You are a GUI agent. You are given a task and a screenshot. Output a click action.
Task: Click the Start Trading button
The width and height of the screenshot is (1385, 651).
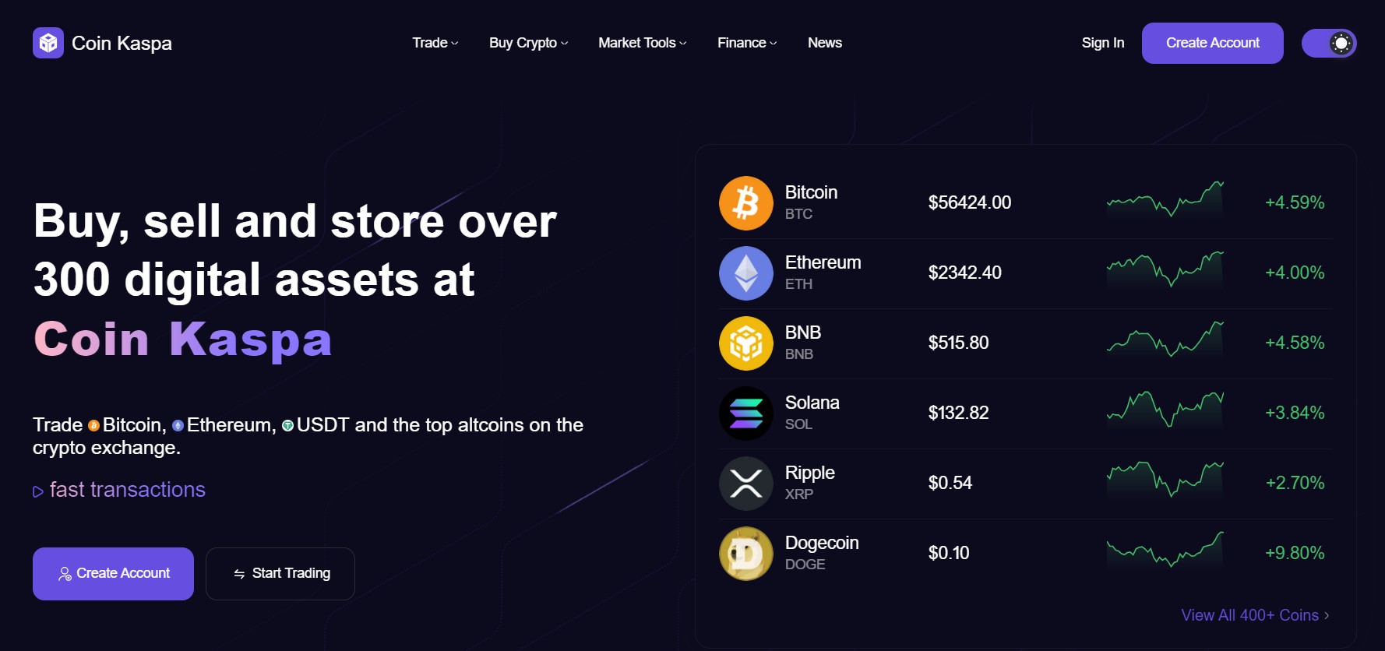280,574
